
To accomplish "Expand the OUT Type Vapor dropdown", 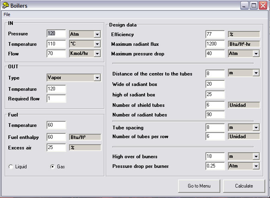I will pos(97,78).
